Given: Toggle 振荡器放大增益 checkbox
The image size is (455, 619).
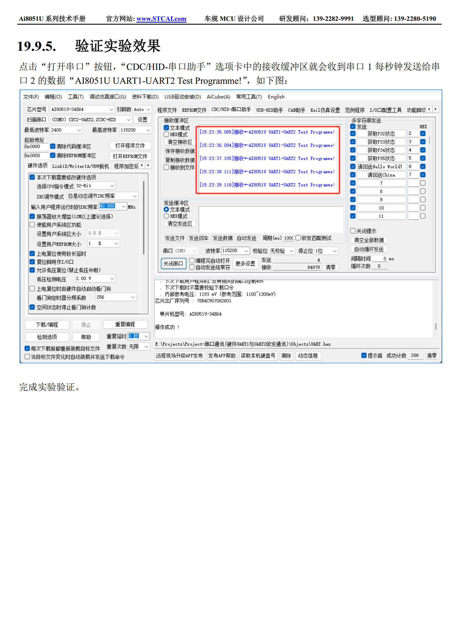Looking at the screenshot, I should tap(32, 216).
